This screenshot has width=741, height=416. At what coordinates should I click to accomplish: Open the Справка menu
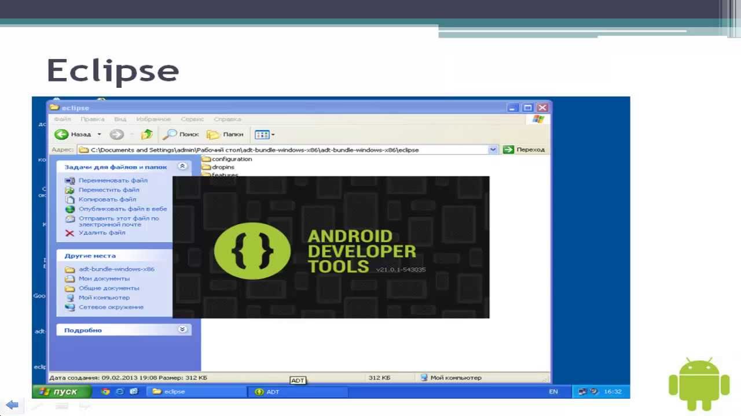[228, 119]
